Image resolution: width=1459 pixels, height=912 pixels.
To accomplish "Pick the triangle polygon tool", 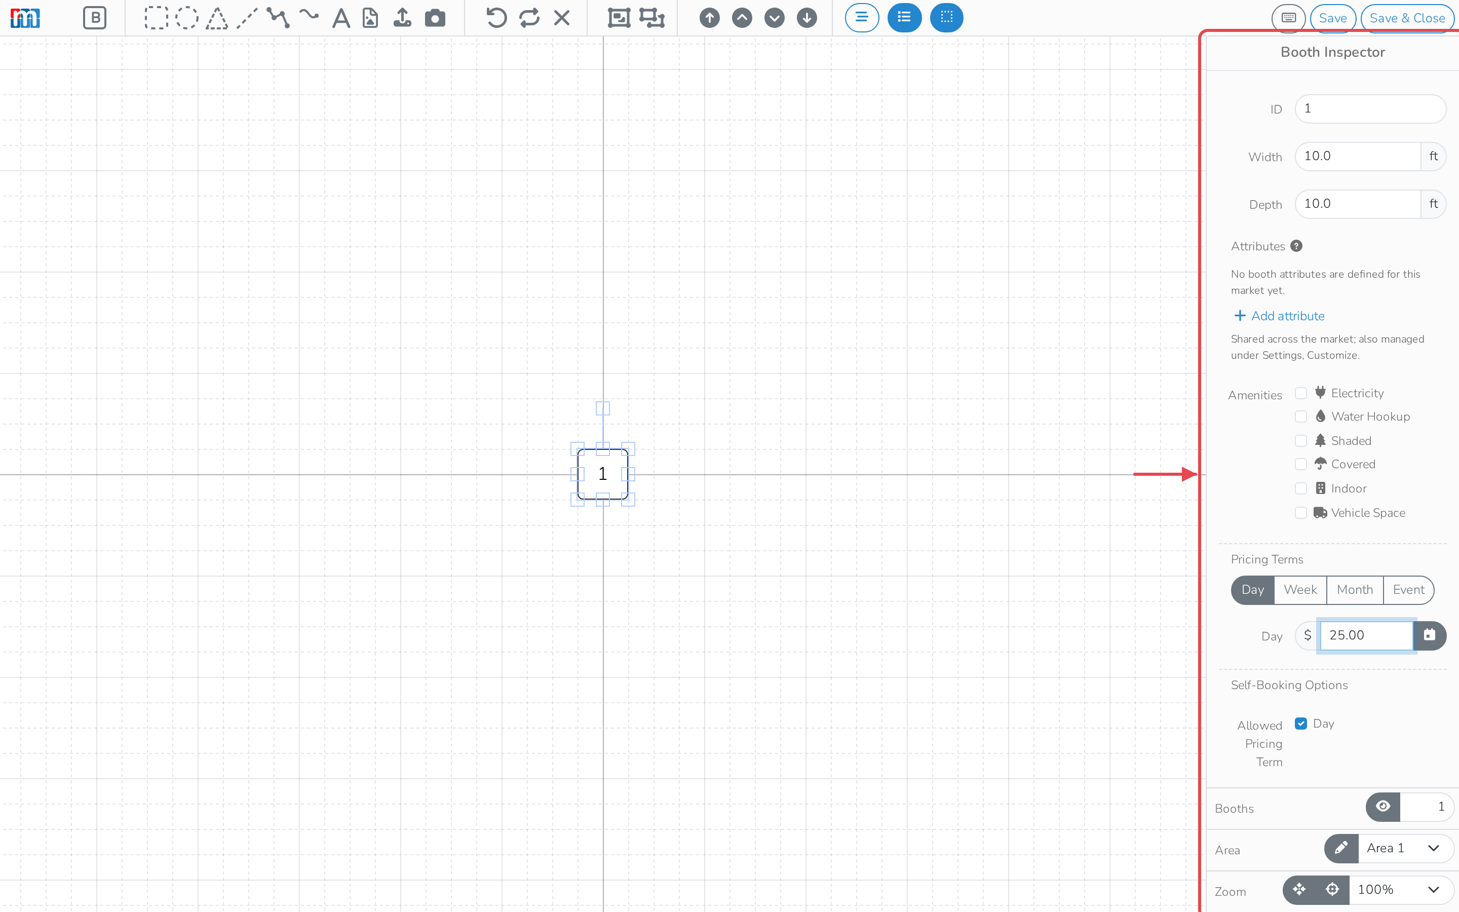I will (217, 18).
